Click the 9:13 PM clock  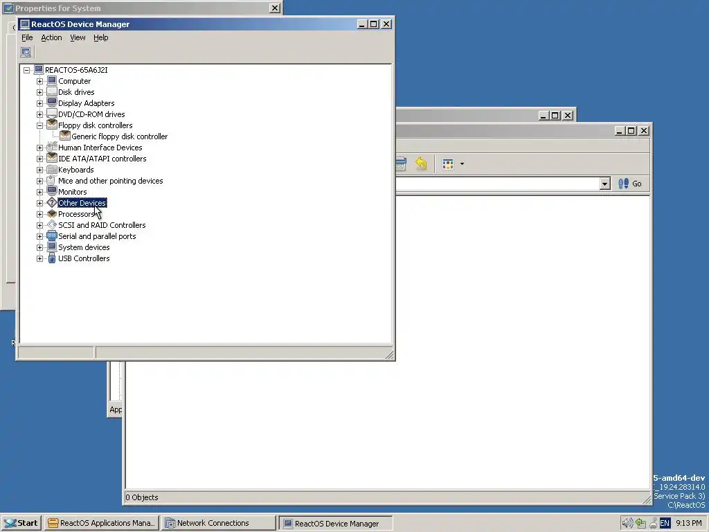tap(689, 524)
